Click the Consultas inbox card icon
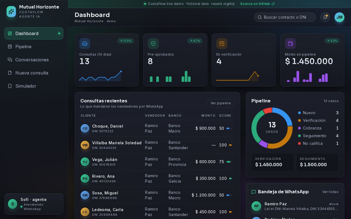Viewport: 351px width, 219px height. click(x=85, y=44)
